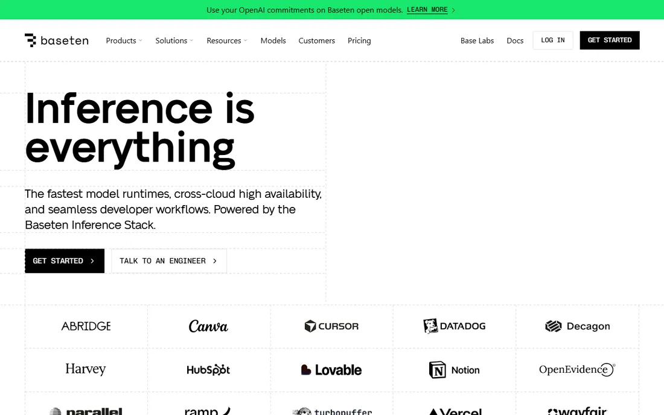Navigate to Pricing
The height and width of the screenshot is (415, 664).
pos(359,40)
